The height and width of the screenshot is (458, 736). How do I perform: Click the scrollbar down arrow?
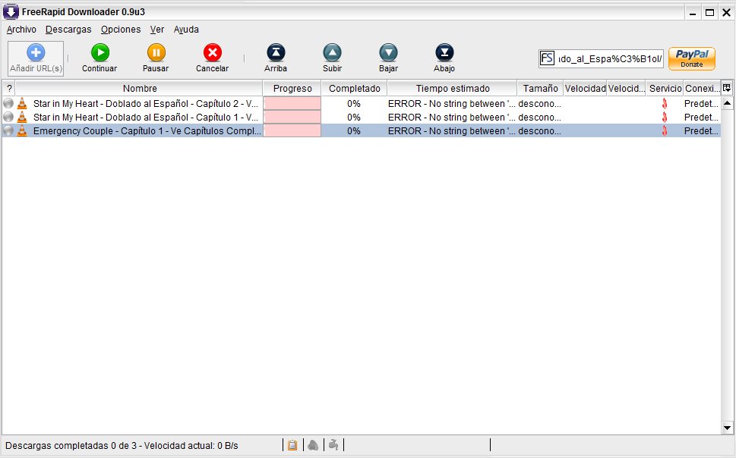pyautogui.click(x=727, y=428)
